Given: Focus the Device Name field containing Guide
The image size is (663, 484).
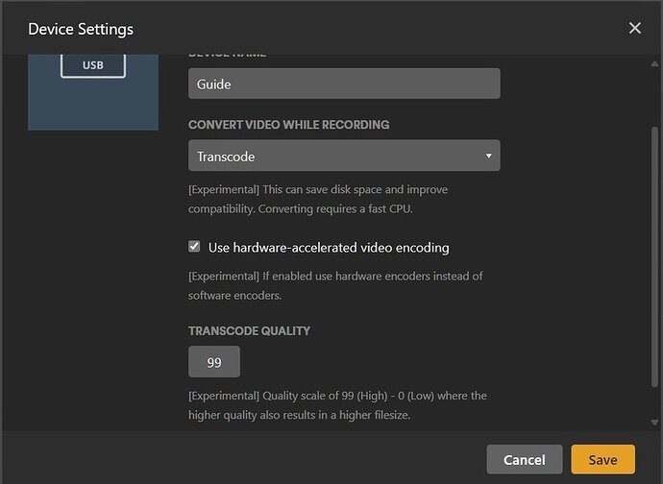Looking at the screenshot, I should point(344,84).
